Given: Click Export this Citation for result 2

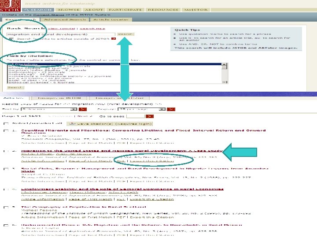Looking at the screenshot, I should pyautogui.click(x=152, y=161).
